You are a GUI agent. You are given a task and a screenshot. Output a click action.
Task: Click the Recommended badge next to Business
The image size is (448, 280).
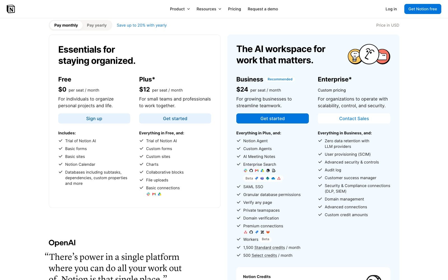pos(280,79)
